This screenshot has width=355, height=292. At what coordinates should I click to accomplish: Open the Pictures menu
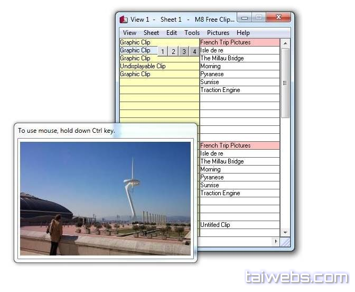(218, 33)
